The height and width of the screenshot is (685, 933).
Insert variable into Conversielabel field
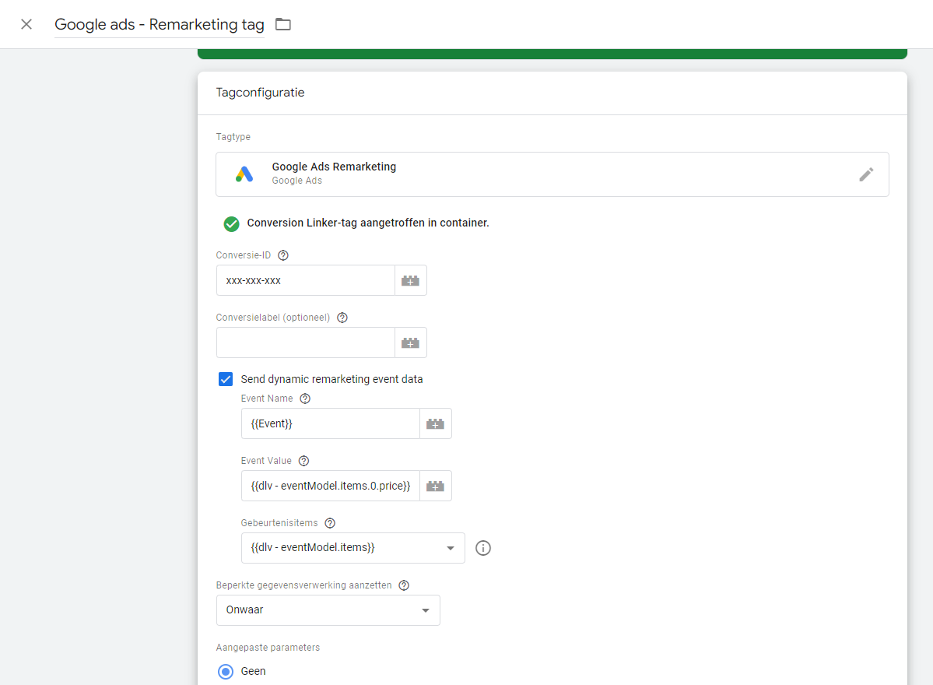411,342
